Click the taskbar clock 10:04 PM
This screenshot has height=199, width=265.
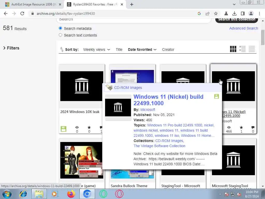(252, 192)
